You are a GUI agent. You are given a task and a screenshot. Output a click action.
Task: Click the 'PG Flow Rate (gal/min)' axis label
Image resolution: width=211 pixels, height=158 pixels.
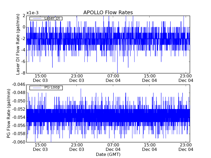8,113
